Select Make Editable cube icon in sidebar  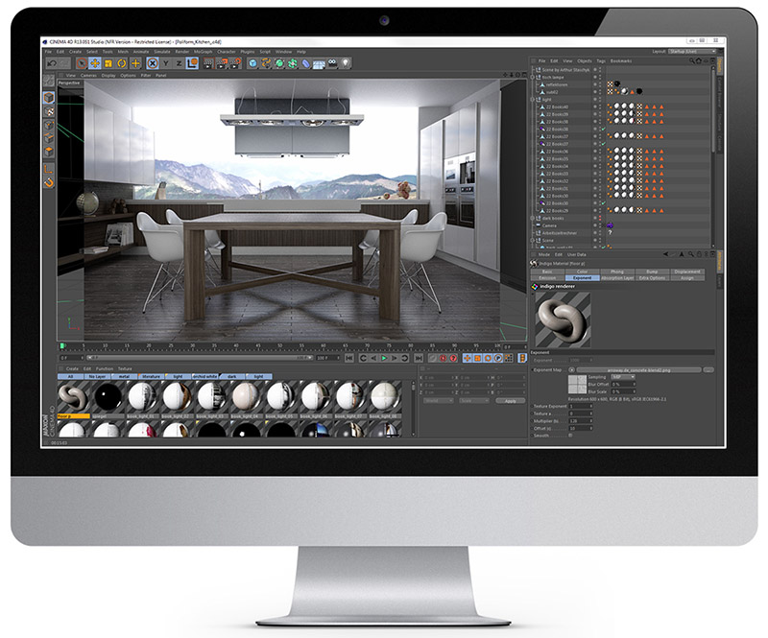[x=49, y=98]
